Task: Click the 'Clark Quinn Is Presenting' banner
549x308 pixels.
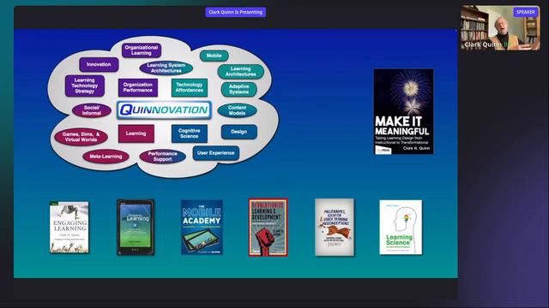Action: 236,12
